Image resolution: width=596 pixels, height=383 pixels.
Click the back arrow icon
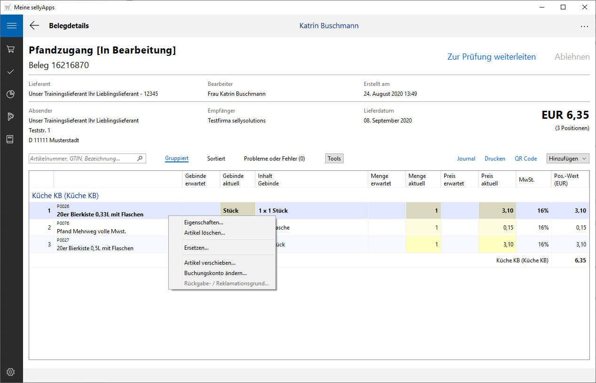34,26
